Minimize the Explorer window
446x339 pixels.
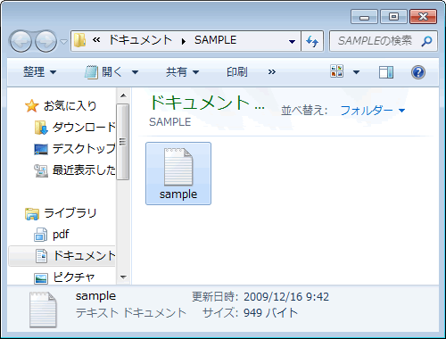(x=364, y=17)
